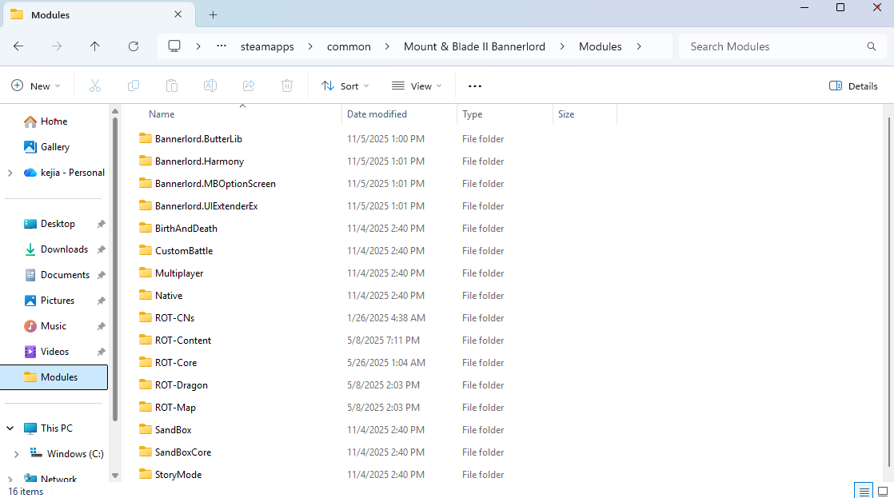Go up one folder level arrow
Screen dimensions: 894x498
[95, 46]
